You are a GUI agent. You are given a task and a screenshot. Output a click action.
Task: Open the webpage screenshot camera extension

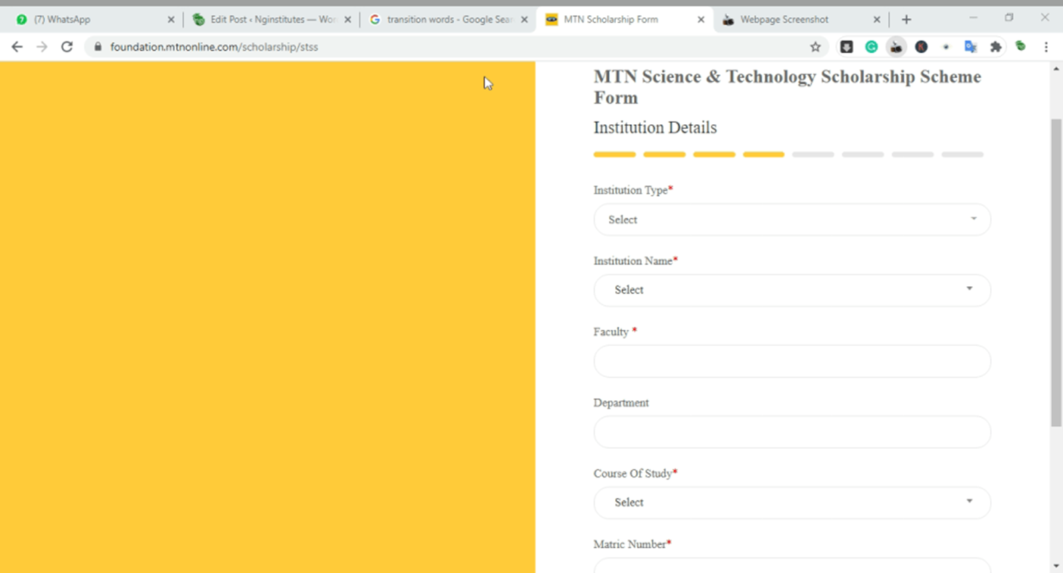896,46
